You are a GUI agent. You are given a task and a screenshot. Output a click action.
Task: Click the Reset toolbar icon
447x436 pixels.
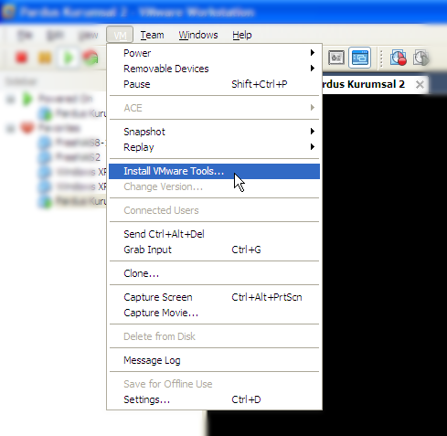coord(90,58)
